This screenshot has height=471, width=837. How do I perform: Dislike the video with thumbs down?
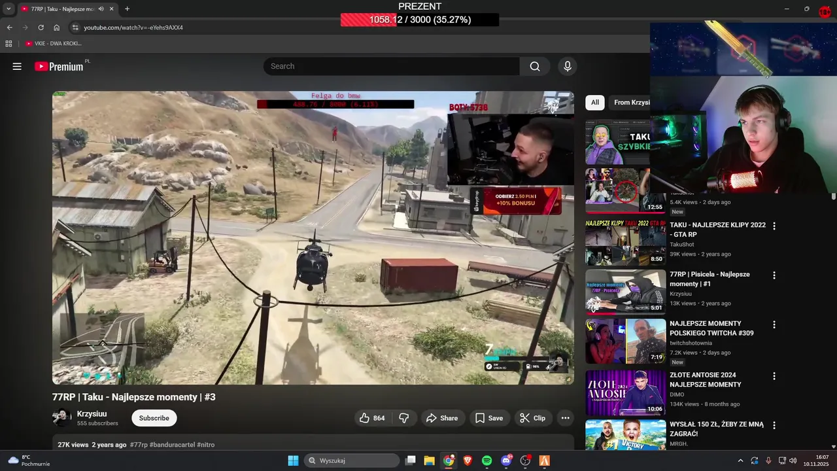point(404,418)
